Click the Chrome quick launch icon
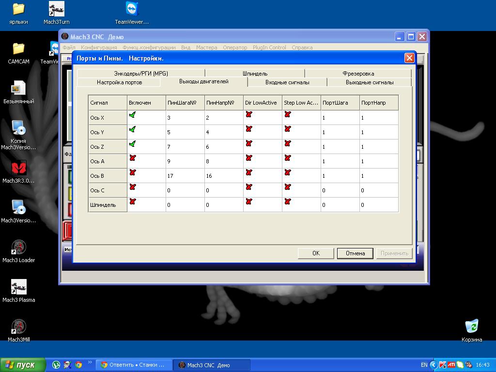 (x=79, y=365)
